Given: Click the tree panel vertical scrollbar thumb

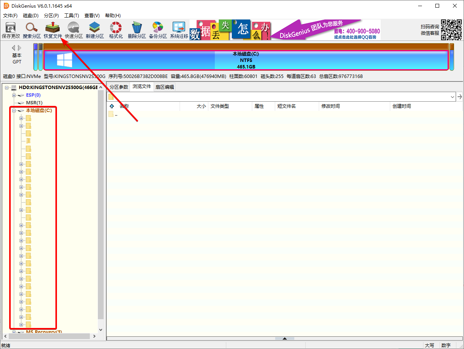Looking at the screenshot, I should 101,205.
